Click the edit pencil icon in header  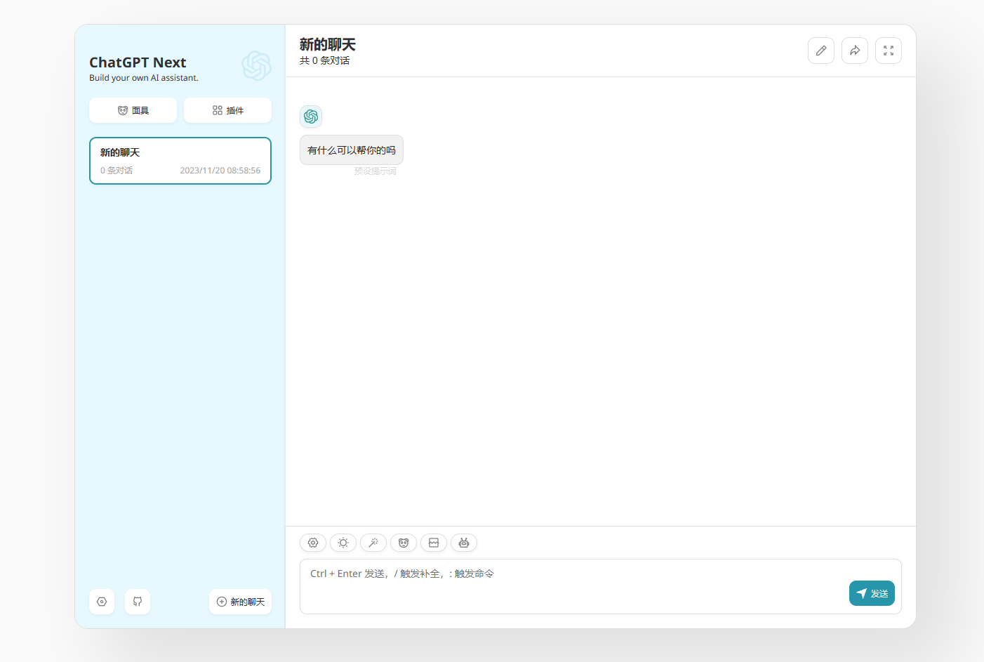[821, 51]
